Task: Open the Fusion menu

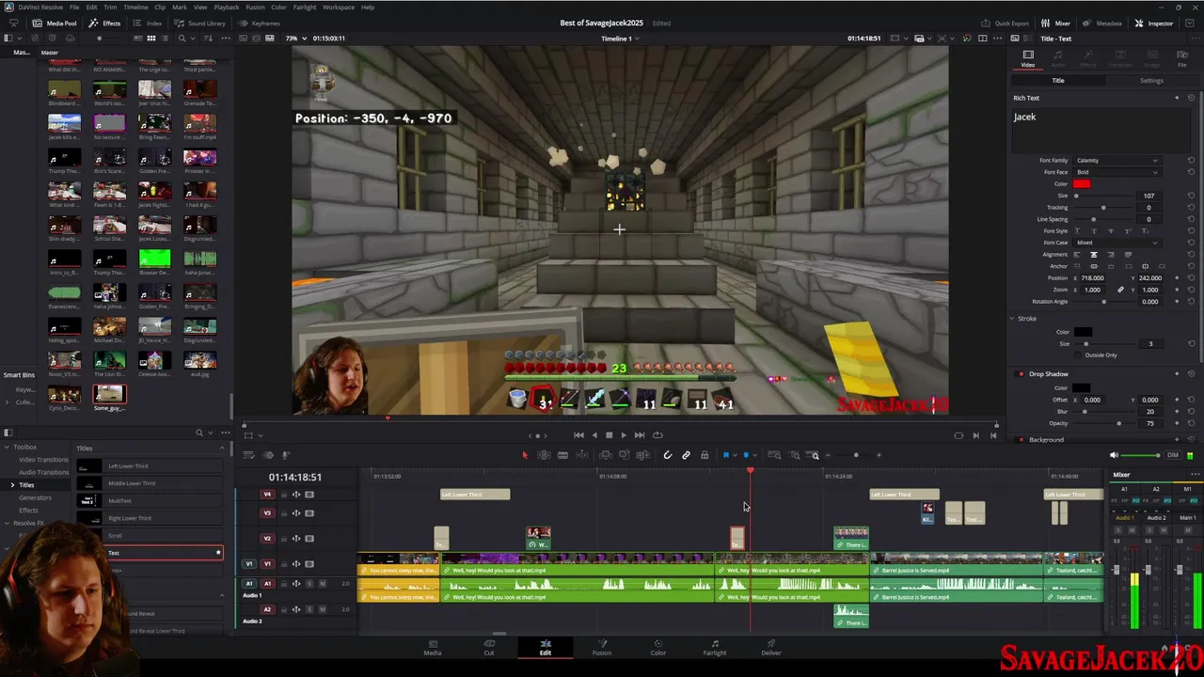Action: point(255,7)
